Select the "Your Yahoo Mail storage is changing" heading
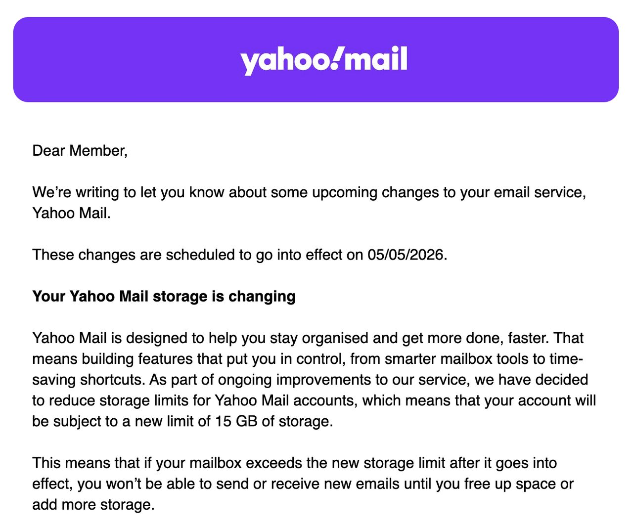The height and width of the screenshot is (529, 633). pyautogui.click(x=164, y=296)
